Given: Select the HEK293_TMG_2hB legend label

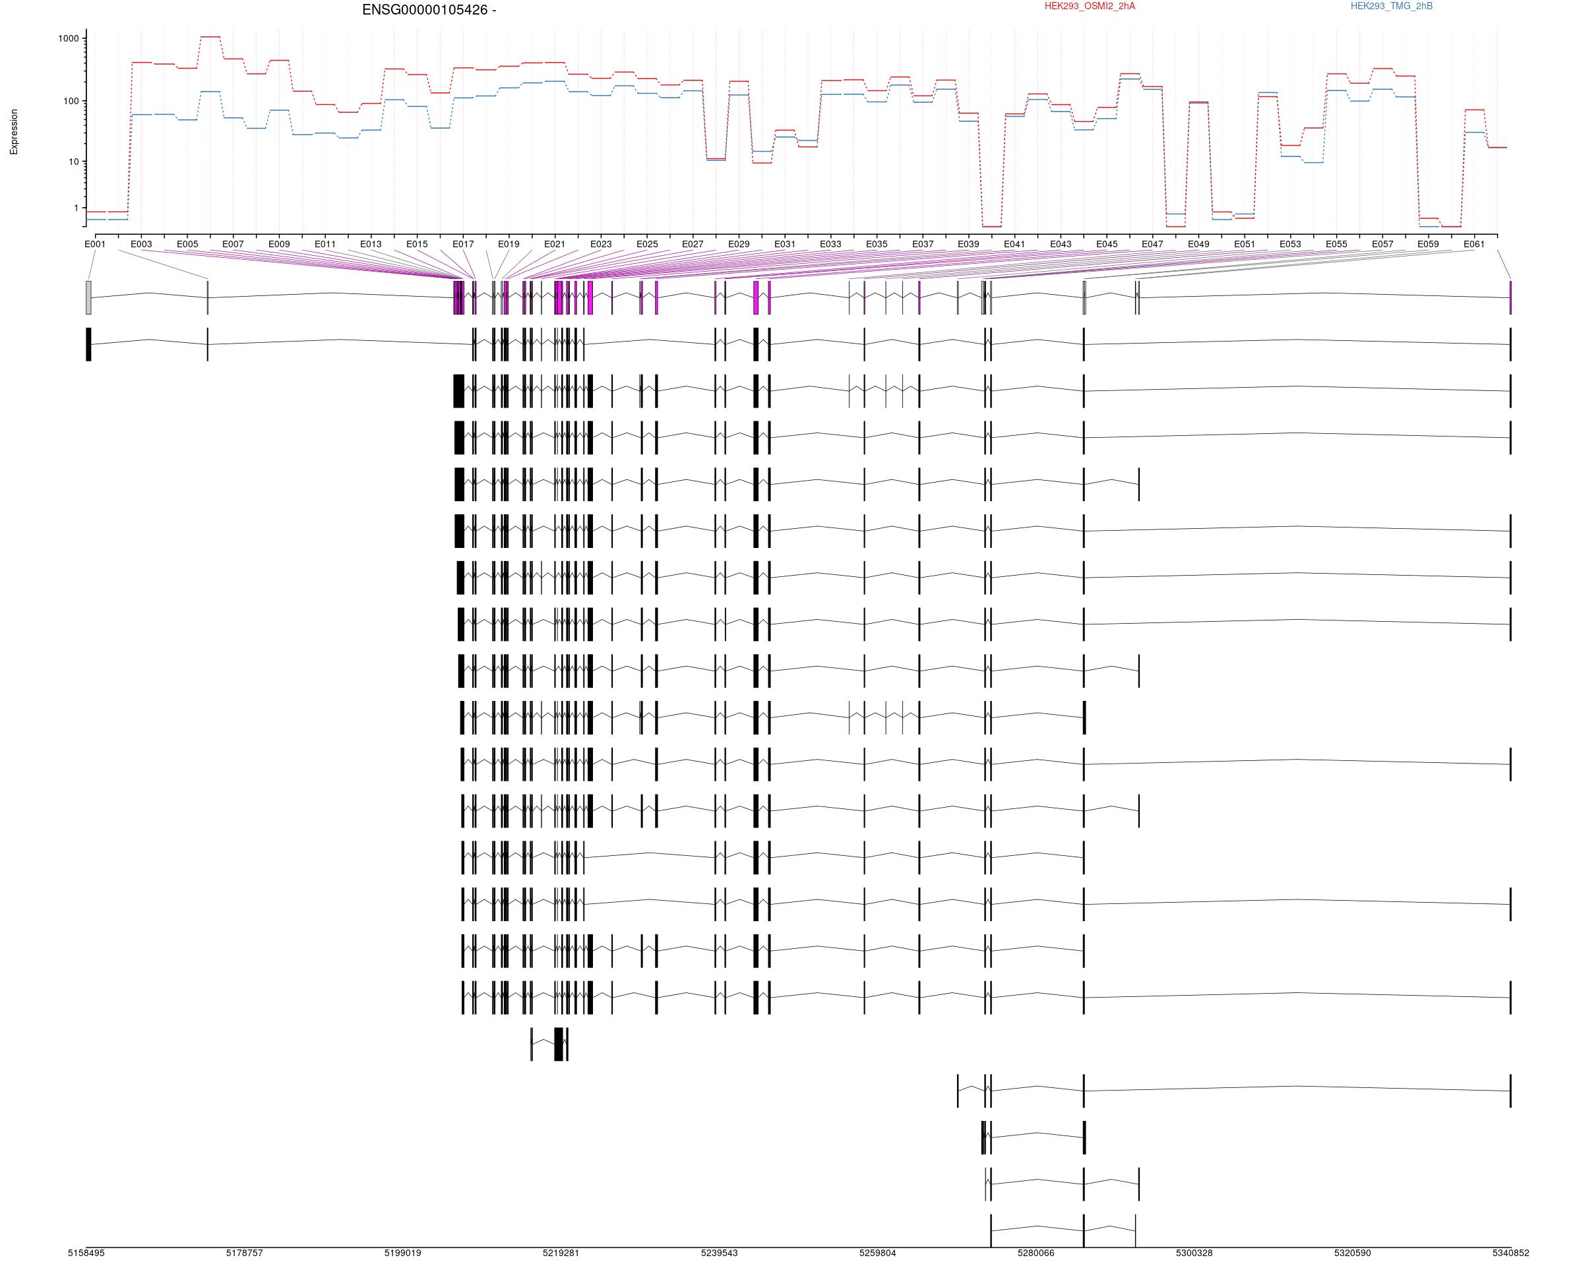Looking at the screenshot, I should pyautogui.click(x=1391, y=6).
